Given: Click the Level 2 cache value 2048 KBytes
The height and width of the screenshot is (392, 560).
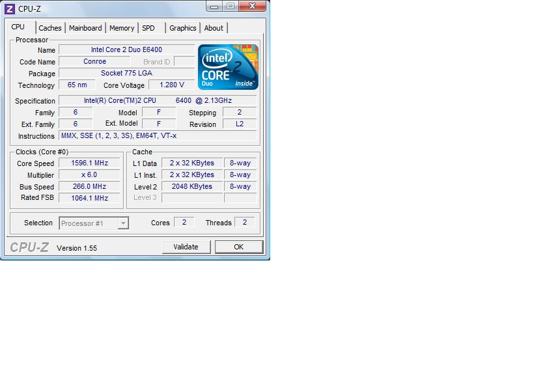Looking at the screenshot, I should tap(192, 187).
